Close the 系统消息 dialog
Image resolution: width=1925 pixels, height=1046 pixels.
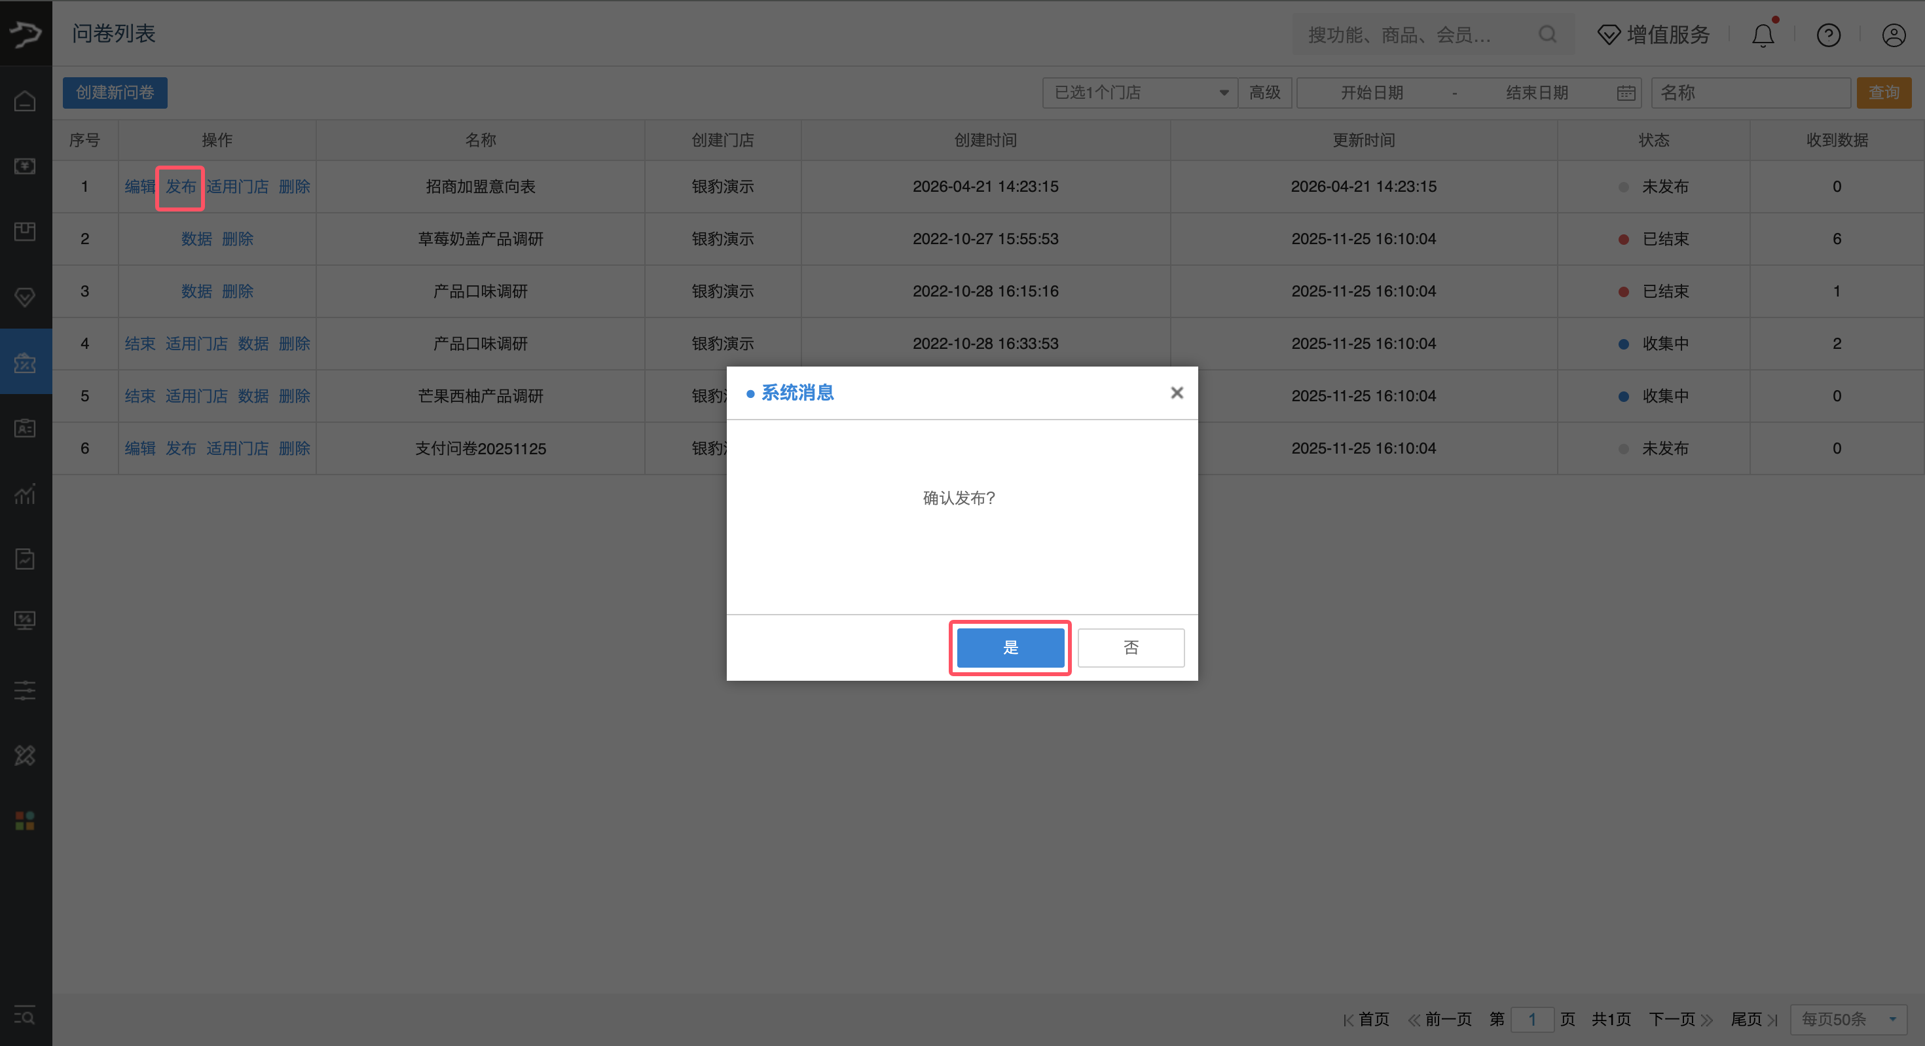click(x=1176, y=393)
